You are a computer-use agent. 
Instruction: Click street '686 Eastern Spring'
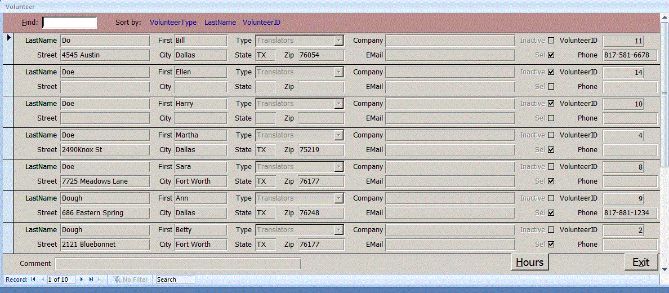click(105, 213)
